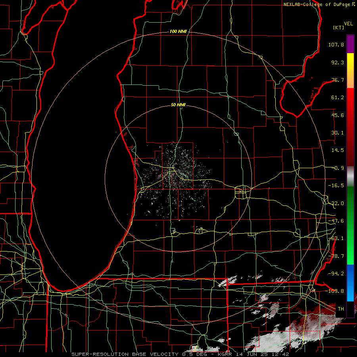
Task: Click the Super-Resolution Base Velocity caption
Action: click(180, 354)
